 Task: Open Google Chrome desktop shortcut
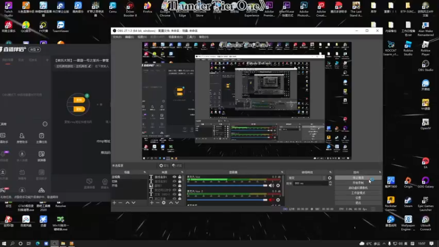165,10
